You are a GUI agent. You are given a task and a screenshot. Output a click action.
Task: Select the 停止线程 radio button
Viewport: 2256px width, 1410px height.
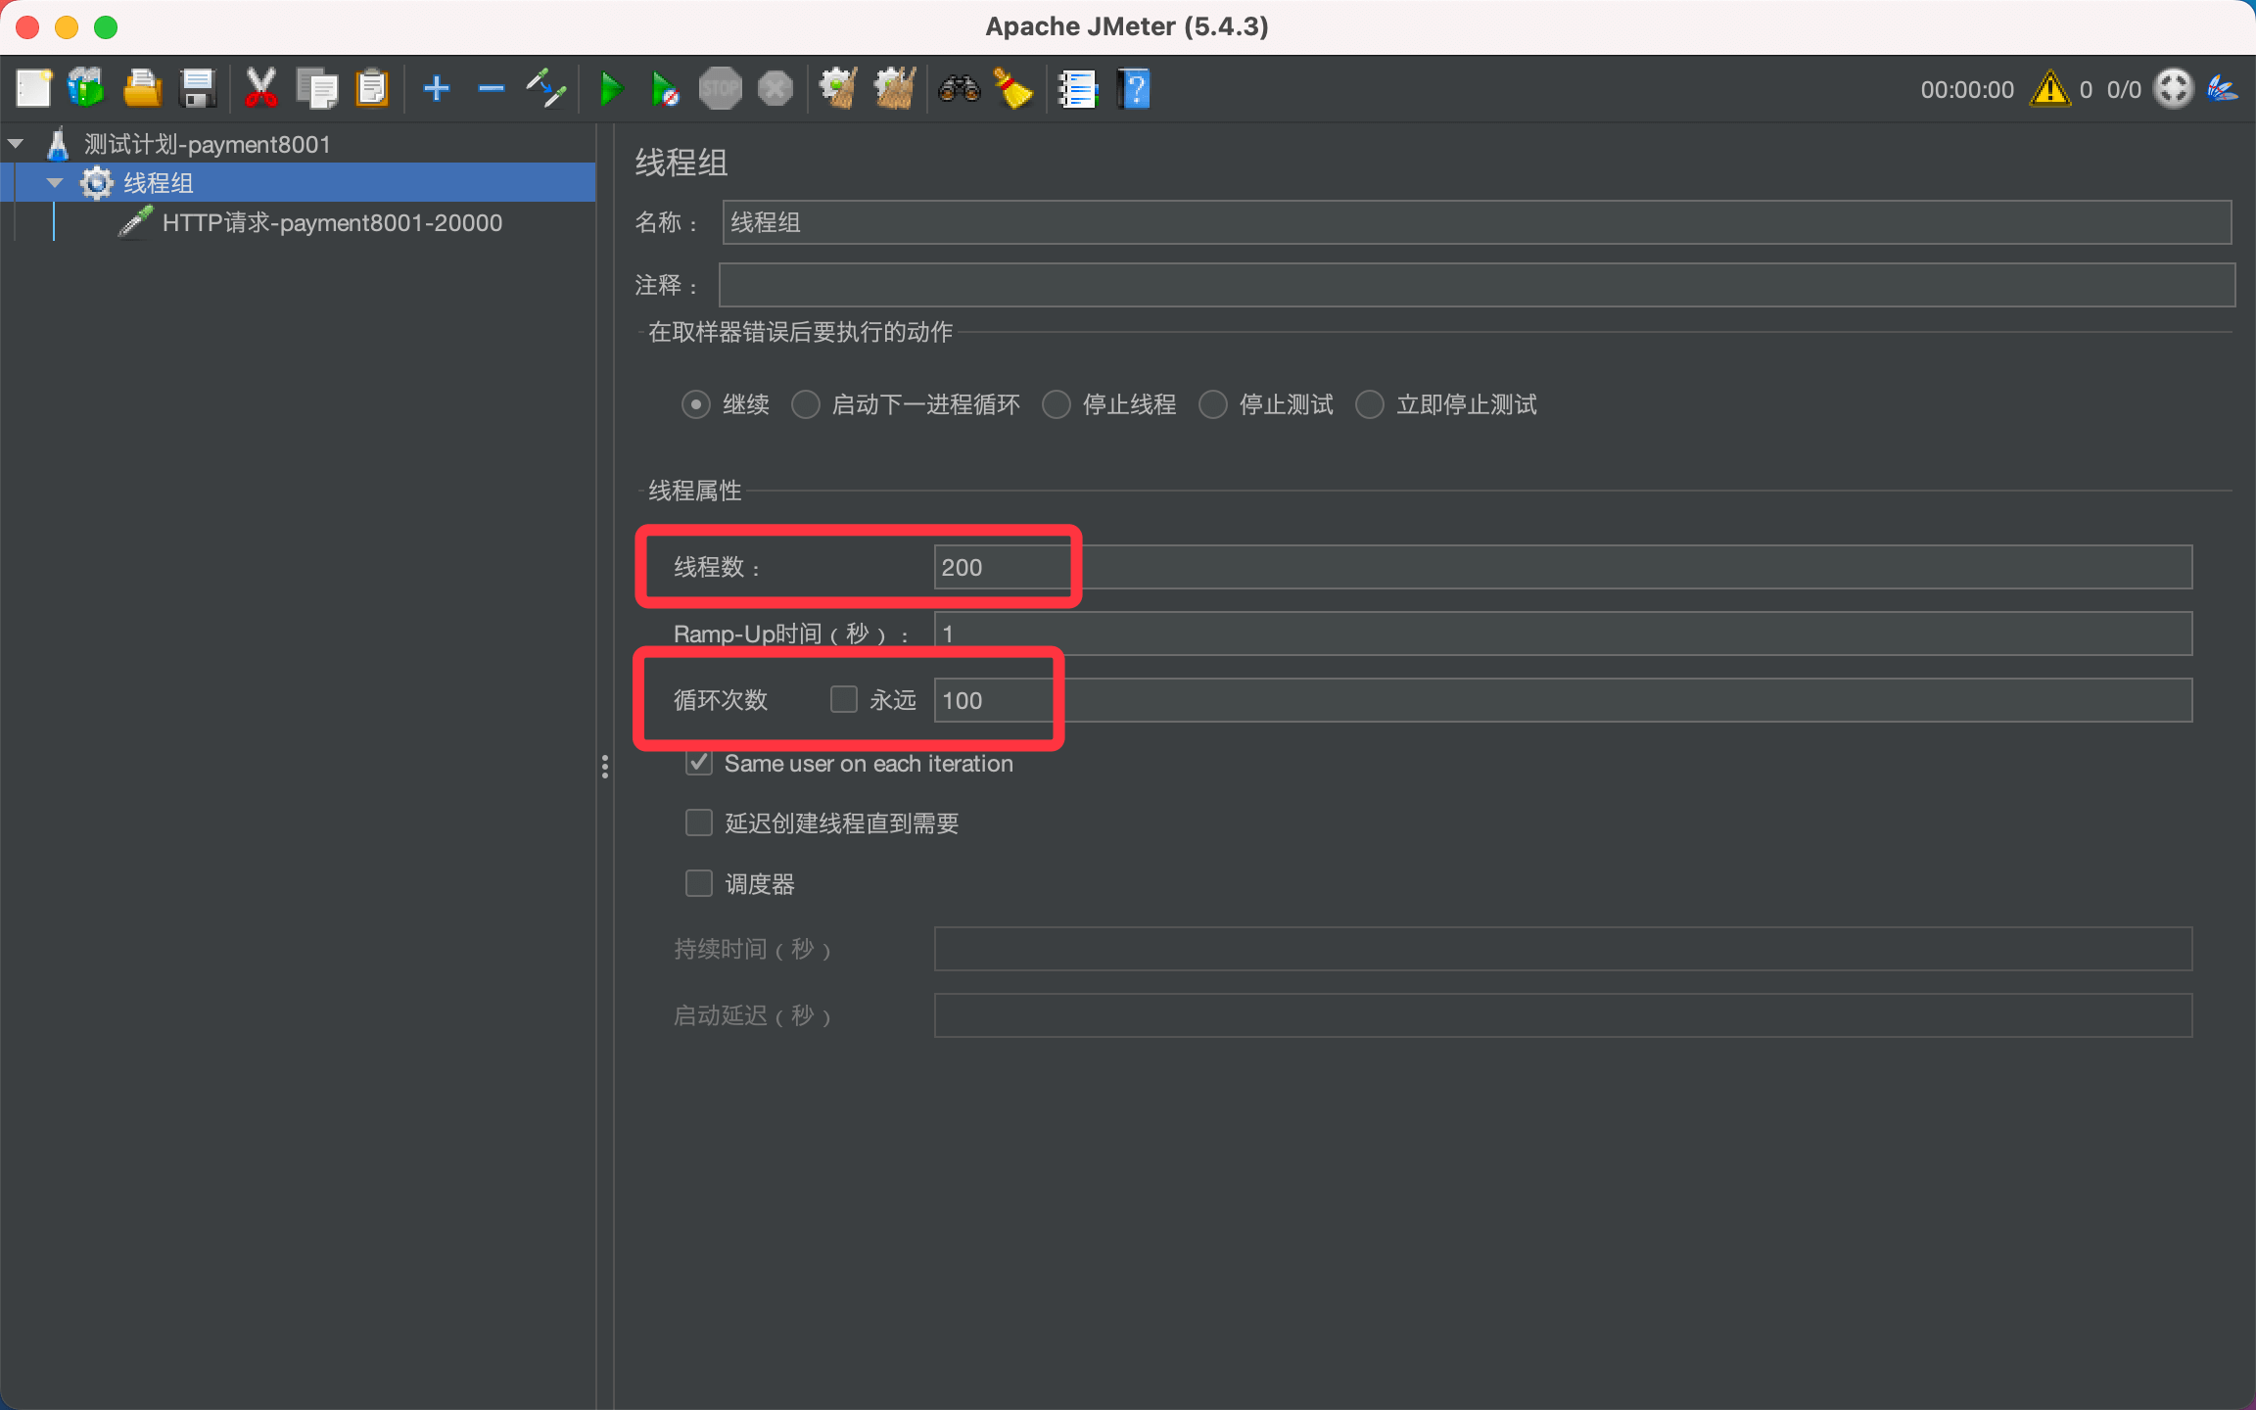(x=1057, y=404)
